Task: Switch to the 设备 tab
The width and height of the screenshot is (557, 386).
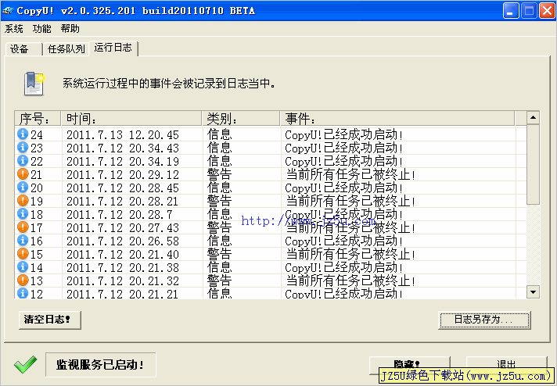Action: (23, 49)
